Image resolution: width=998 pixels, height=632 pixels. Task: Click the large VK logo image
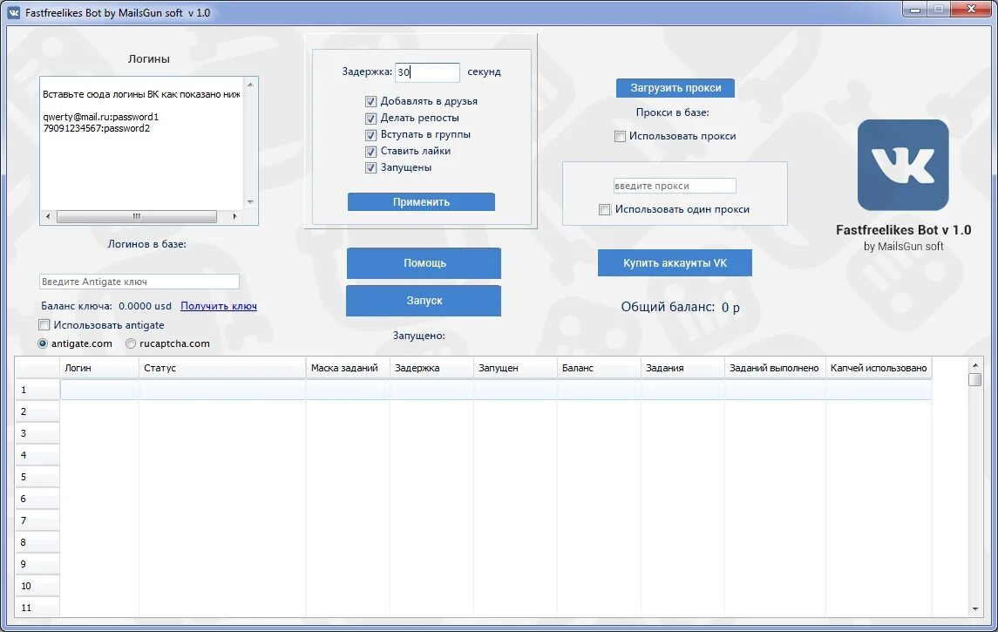(x=902, y=165)
